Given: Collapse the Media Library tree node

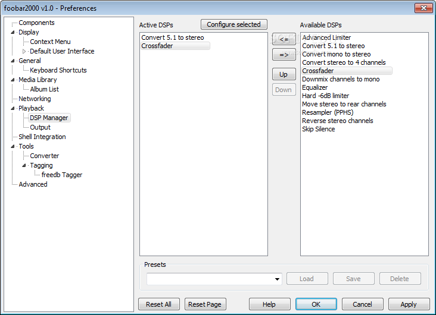Looking at the screenshot, I should point(13,80).
